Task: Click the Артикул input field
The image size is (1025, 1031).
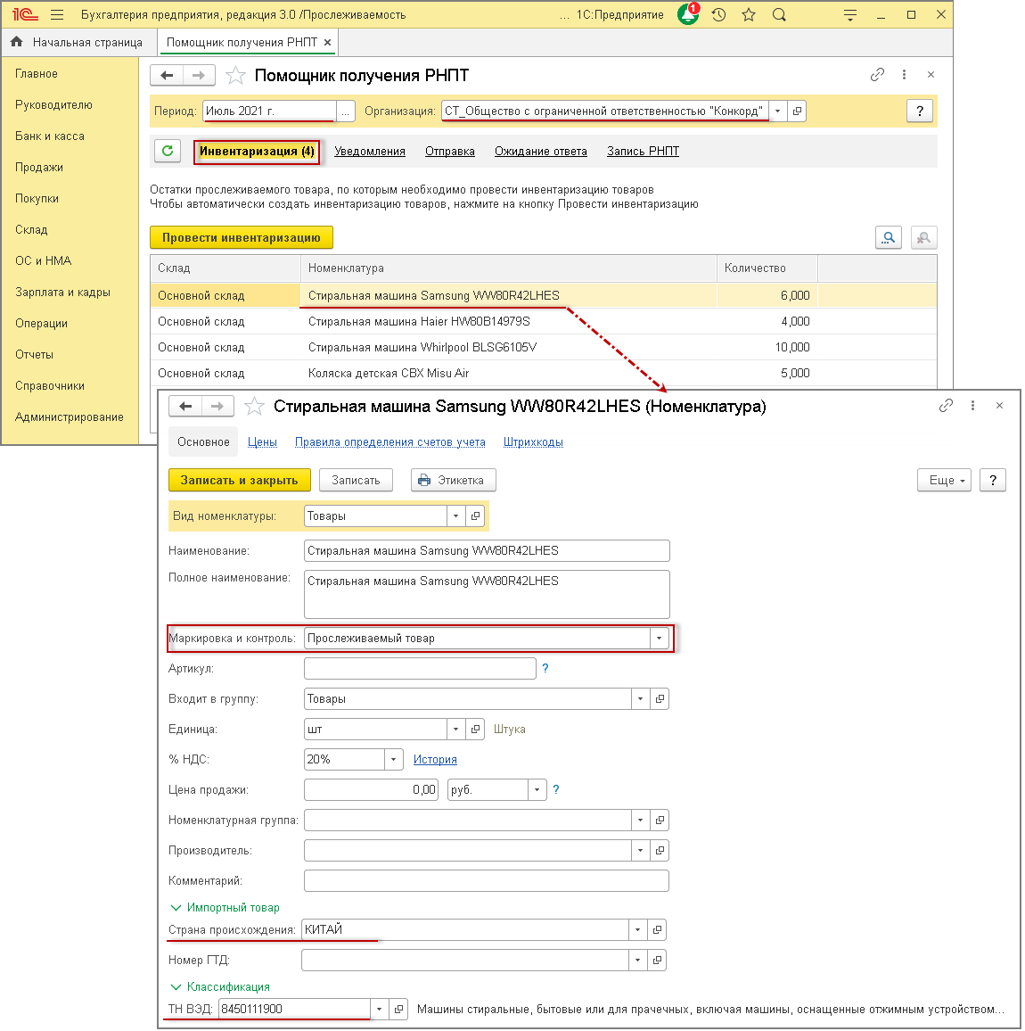Action: pos(420,669)
